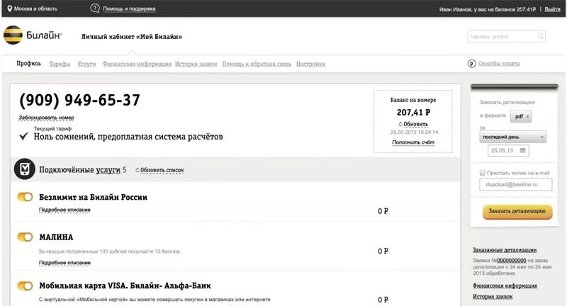This screenshot has height=306, width=567.
Task: Click the balance amount 207,41 ₽
Action: click(x=413, y=113)
